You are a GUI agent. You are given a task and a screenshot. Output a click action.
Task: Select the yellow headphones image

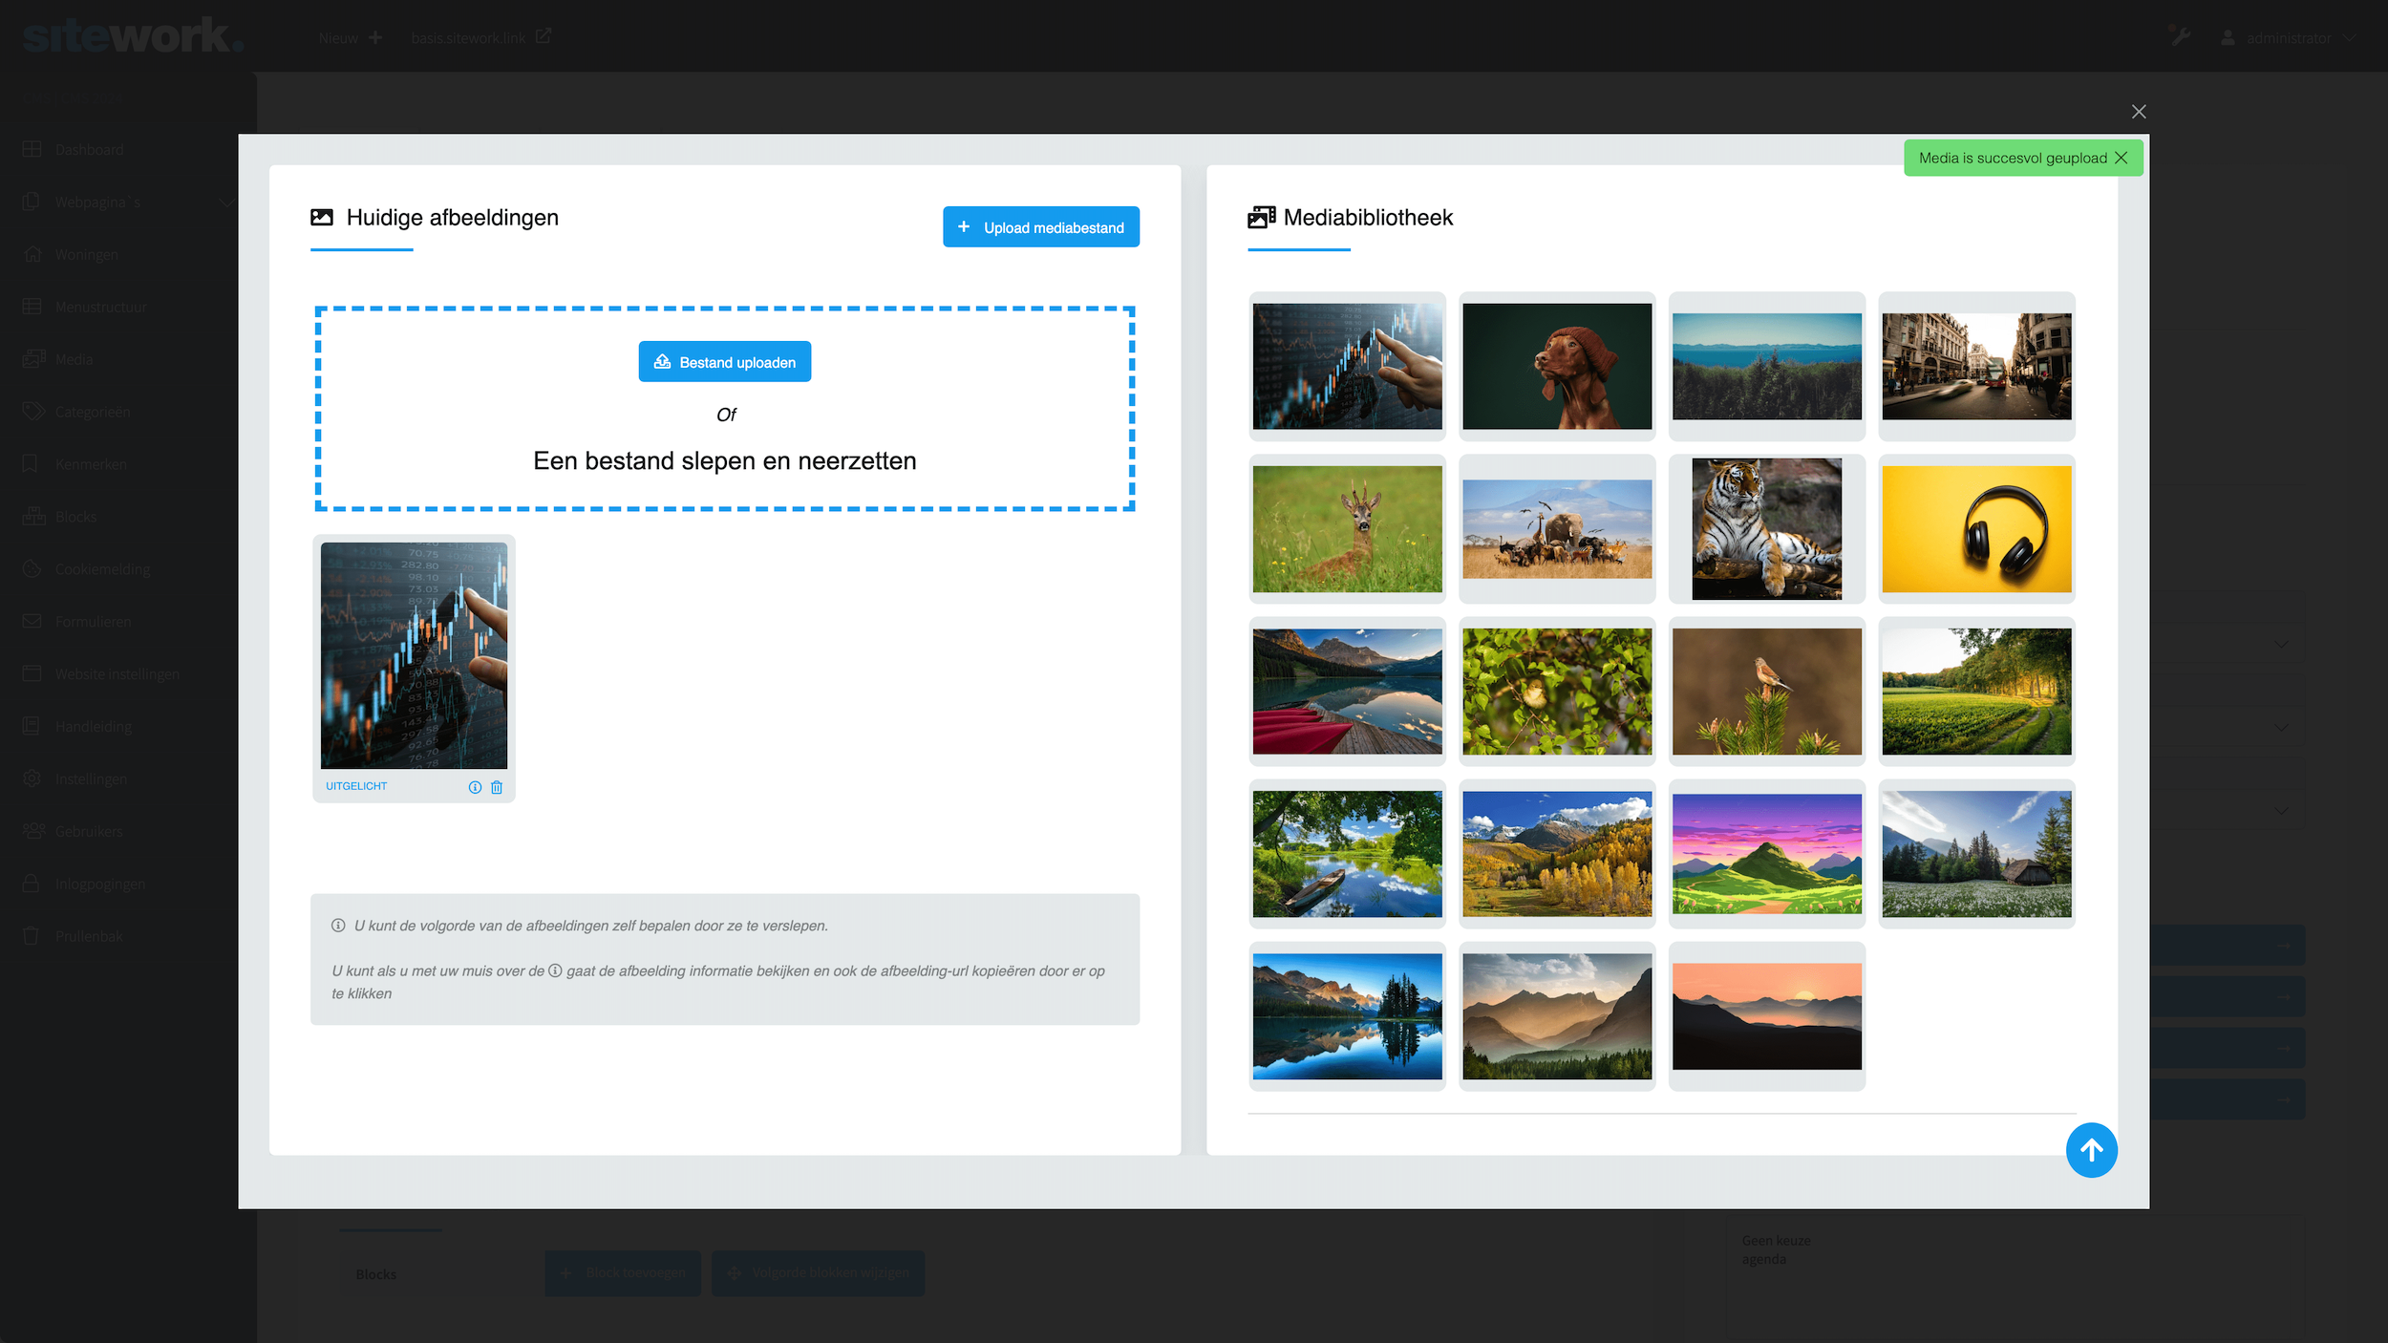1976,529
